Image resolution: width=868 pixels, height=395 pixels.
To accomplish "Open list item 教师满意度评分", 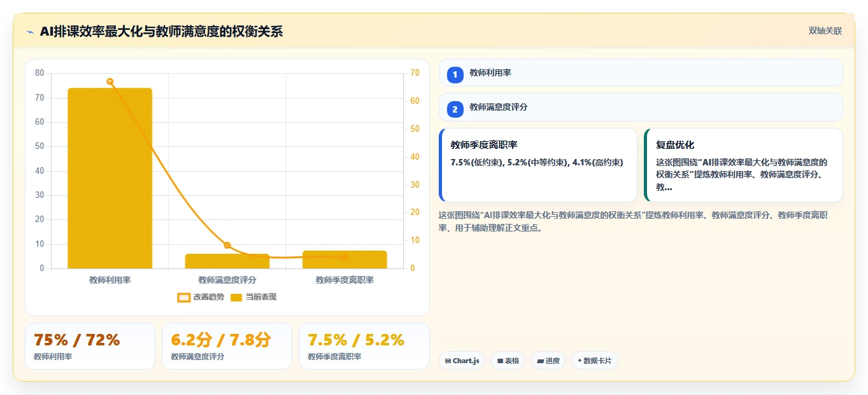I will (x=641, y=107).
